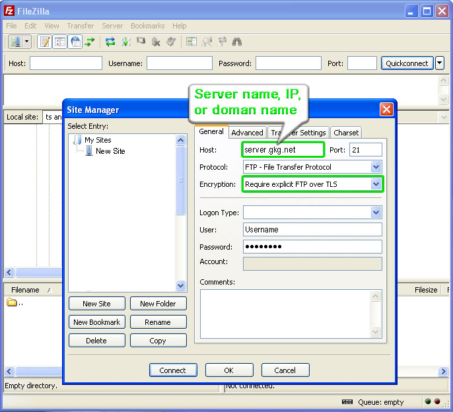Screen dimensions: 453x412
Task: Toggle the directory comparison icon
Action: (x=207, y=42)
